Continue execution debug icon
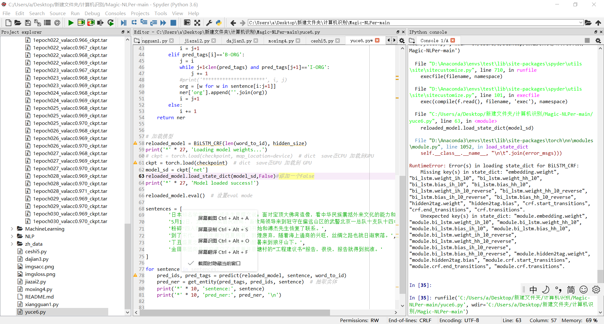This screenshot has height=324, width=604. click(163, 23)
